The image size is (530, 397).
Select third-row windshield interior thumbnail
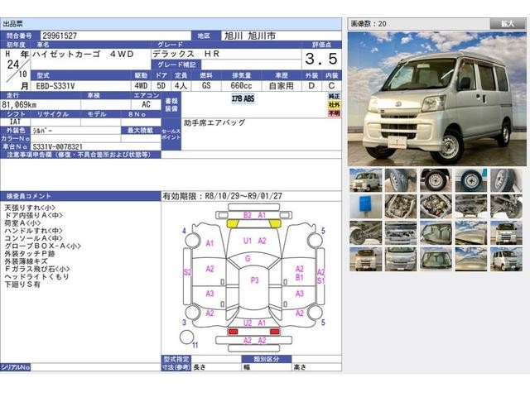[x=436, y=232]
